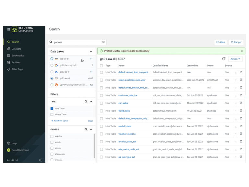The height and width of the screenshot is (187, 249).
Task: Open the weather_stations table link
Action: point(127,134)
